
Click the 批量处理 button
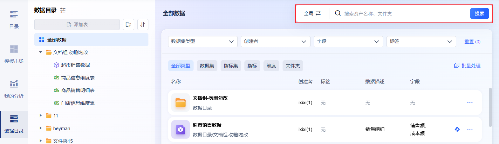click(x=467, y=66)
